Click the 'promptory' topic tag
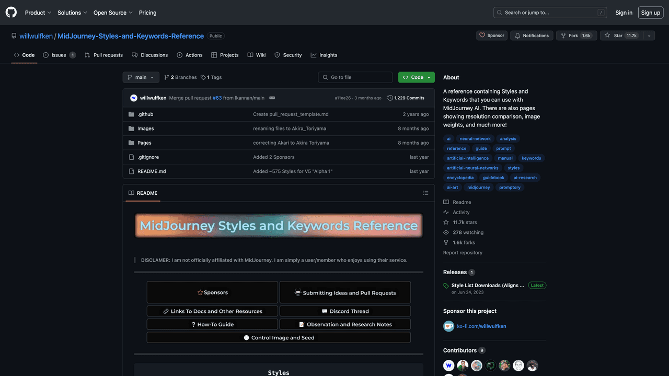The image size is (669, 376). pyautogui.click(x=510, y=187)
